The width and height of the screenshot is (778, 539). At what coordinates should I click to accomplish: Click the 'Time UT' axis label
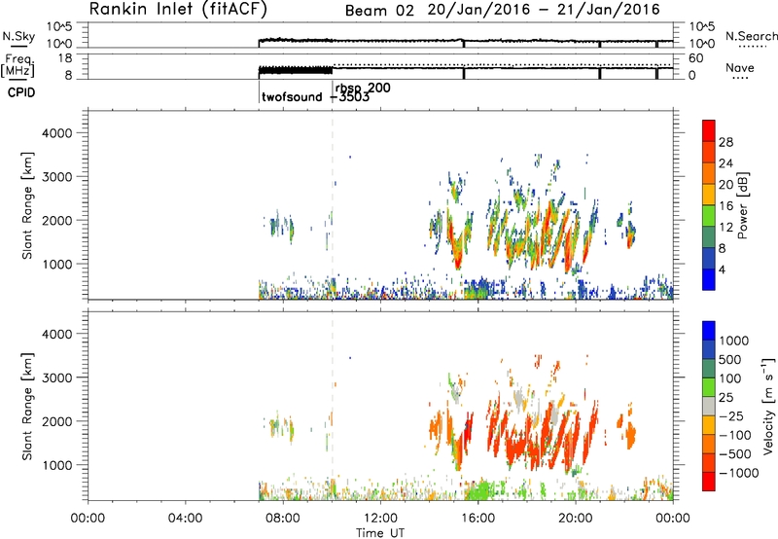pyautogui.click(x=380, y=533)
